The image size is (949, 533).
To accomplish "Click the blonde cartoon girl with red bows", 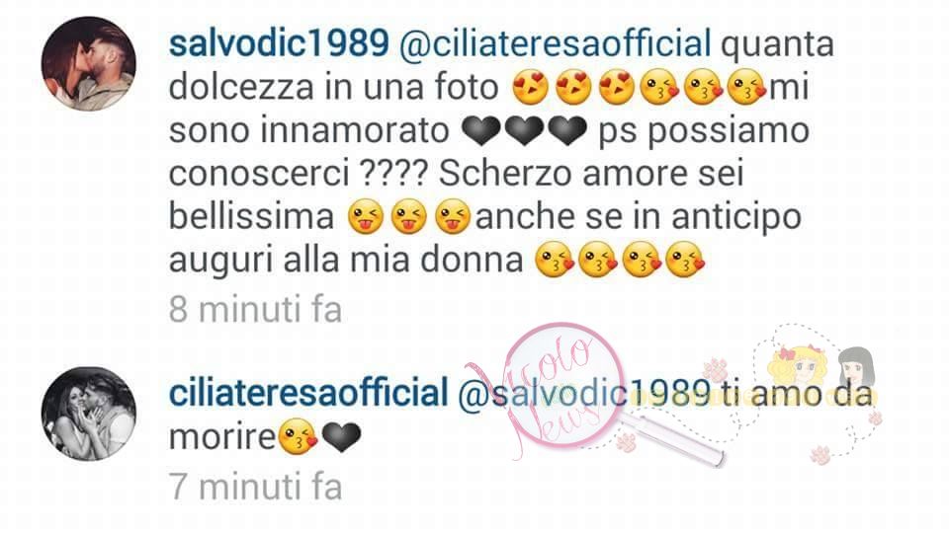I will pos(799,367).
